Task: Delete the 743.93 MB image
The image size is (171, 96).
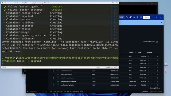Action: tap(158, 67)
